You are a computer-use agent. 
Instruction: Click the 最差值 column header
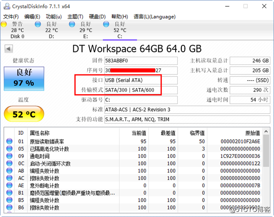(x=163, y=133)
